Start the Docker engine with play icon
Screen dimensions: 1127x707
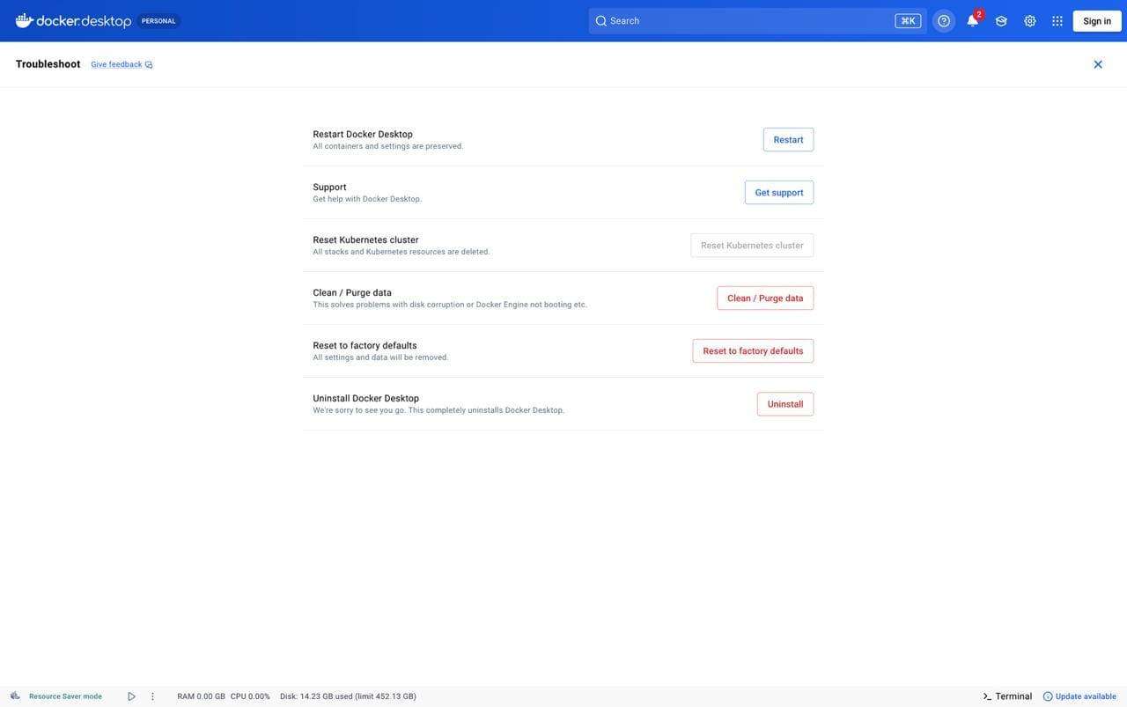pos(132,696)
